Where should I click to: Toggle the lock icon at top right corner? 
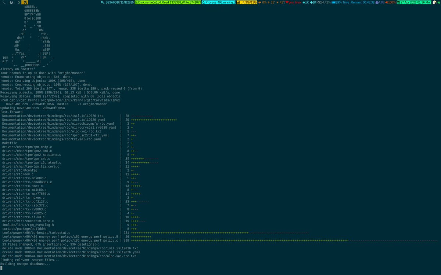439,3
